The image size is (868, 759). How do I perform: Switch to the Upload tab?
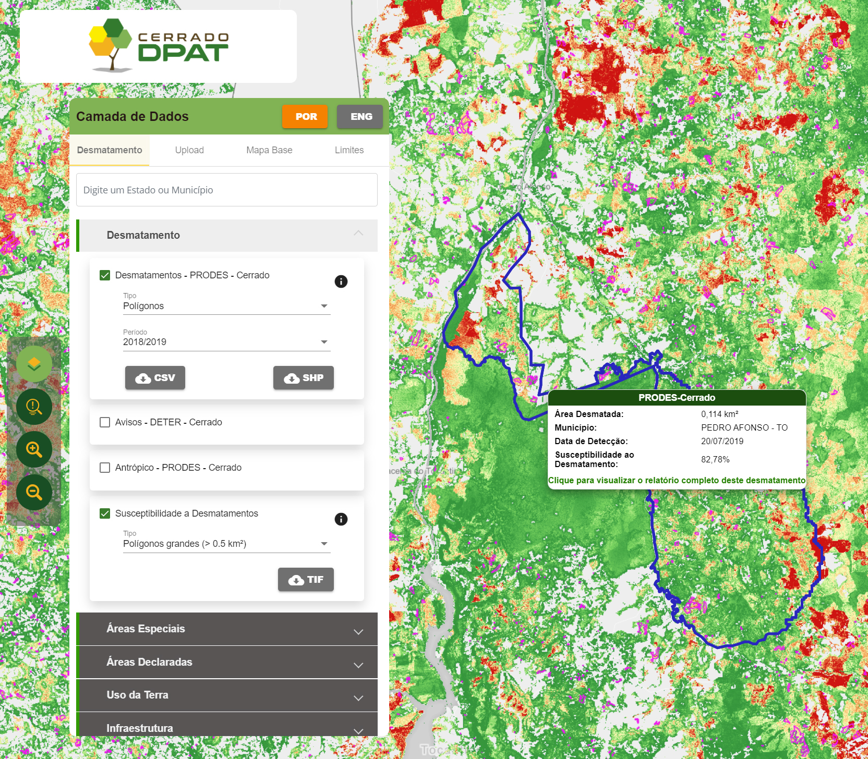[189, 150]
